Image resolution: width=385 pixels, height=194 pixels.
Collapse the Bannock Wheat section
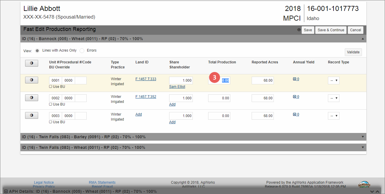[x=363, y=39]
